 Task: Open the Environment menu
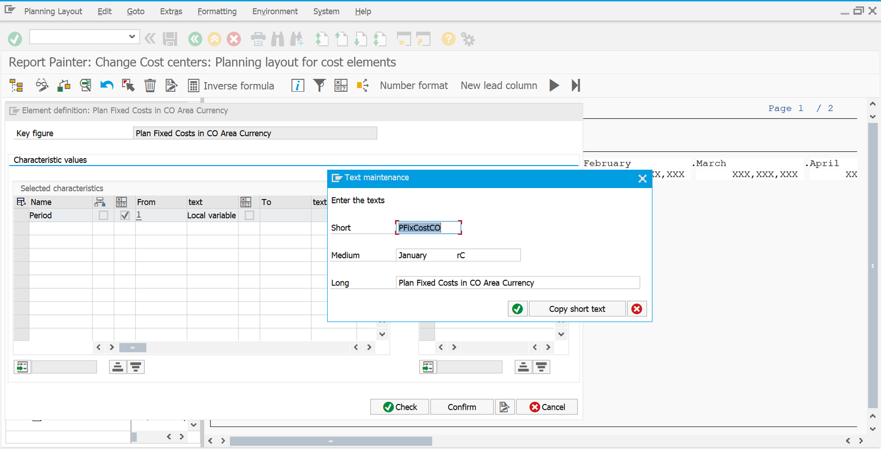[x=275, y=11]
